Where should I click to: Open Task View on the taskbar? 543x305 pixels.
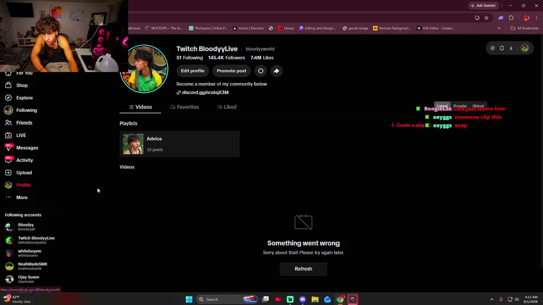pyautogui.click(x=266, y=299)
